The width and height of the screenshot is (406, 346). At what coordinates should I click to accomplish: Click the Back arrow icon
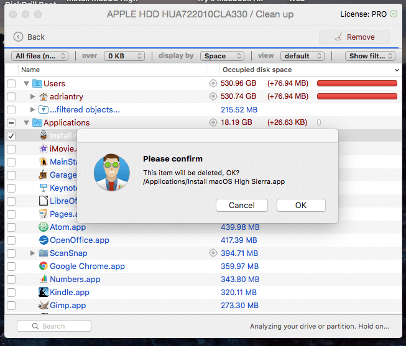point(18,37)
